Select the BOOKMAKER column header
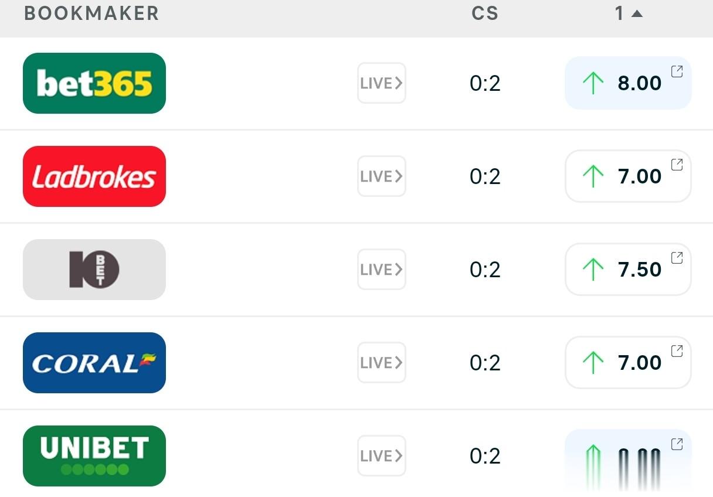The width and height of the screenshot is (713, 497). pyautogui.click(x=91, y=13)
